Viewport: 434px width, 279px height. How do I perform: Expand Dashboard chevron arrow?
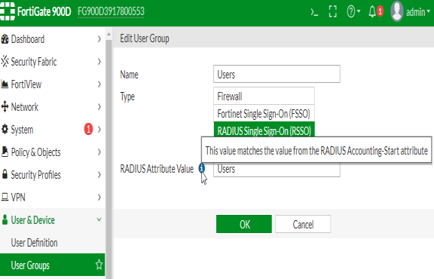tap(99, 39)
